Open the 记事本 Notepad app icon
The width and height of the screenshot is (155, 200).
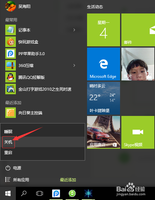coord(11,30)
